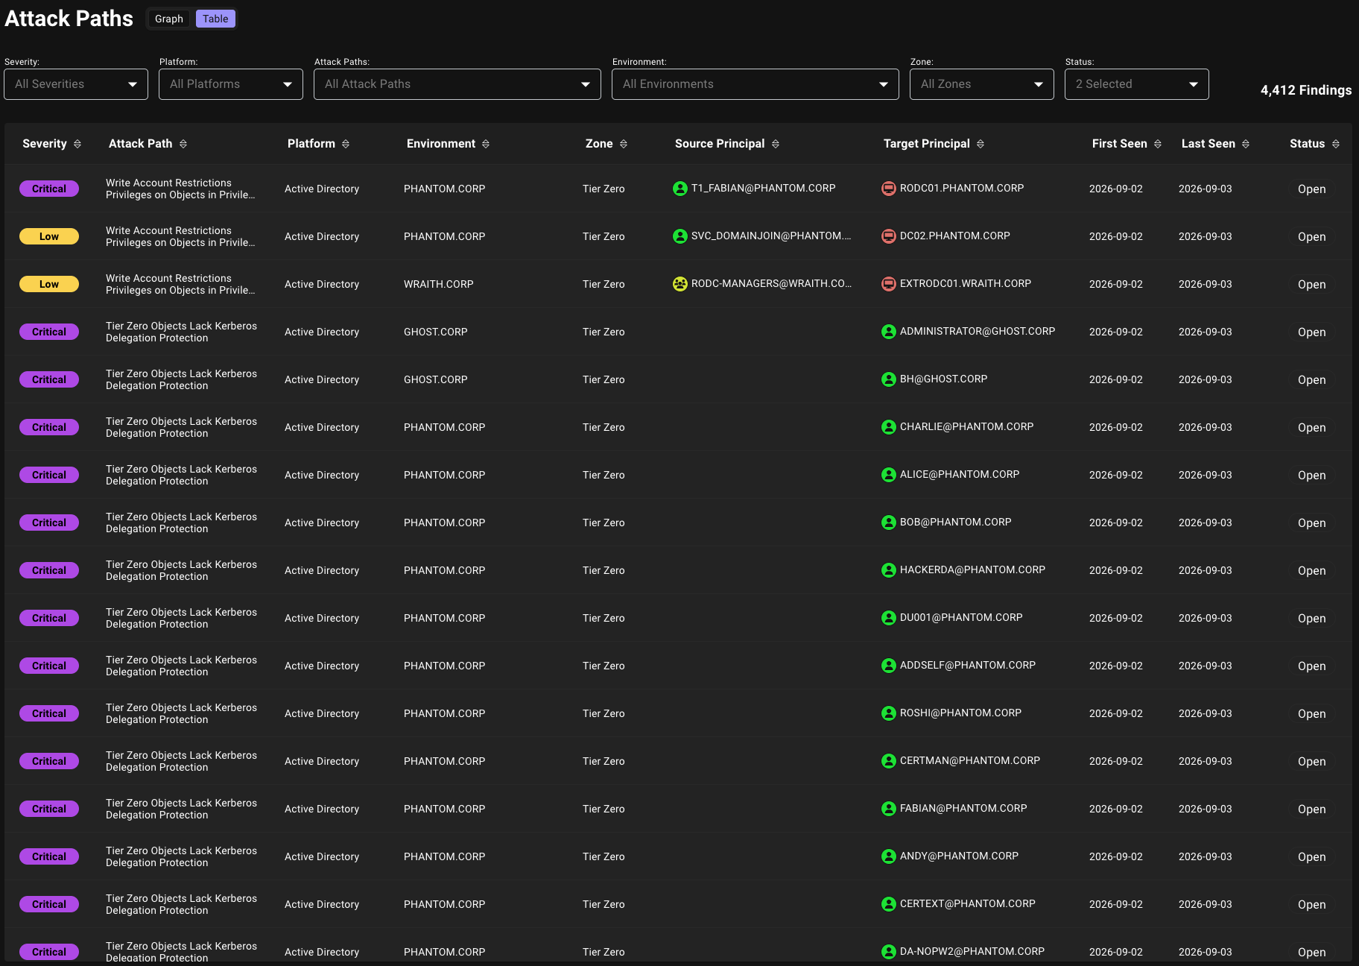The image size is (1359, 966).
Task: Select the WRAITH.CORP environment cell
Action: (439, 284)
